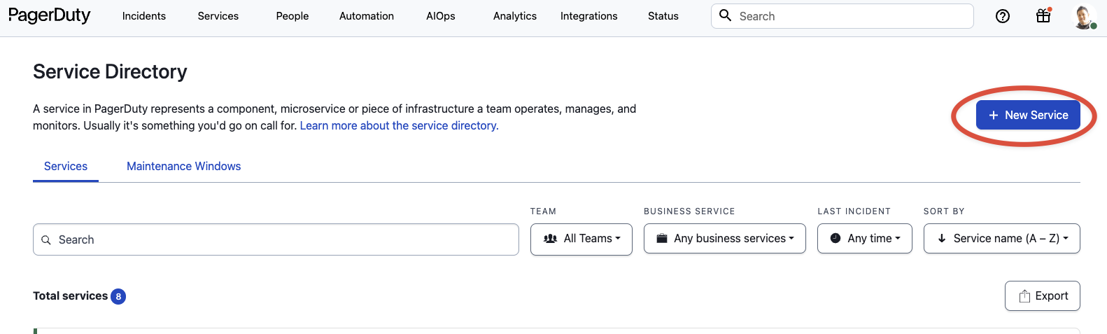Viewport: 1107px width, 334px height.
Task: Focus the services Search input field
Action: coord(280,240)
